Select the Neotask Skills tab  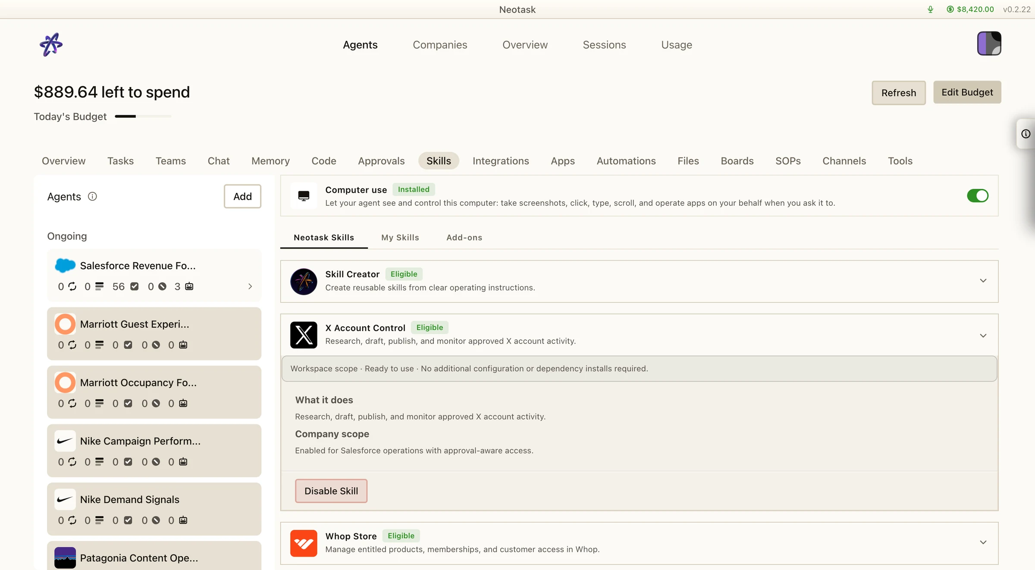coord(324,238)
